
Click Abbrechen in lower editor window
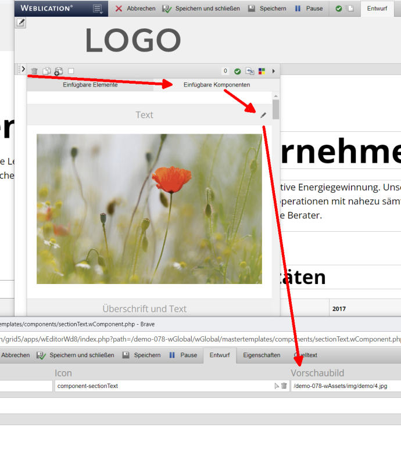tap(16, 355)
